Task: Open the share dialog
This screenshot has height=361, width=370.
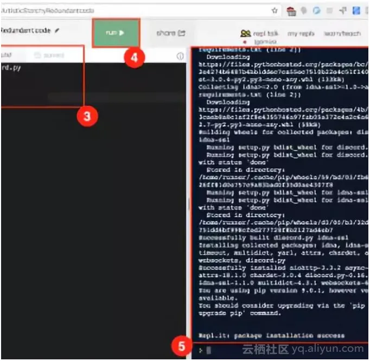Action: [171, 33]
